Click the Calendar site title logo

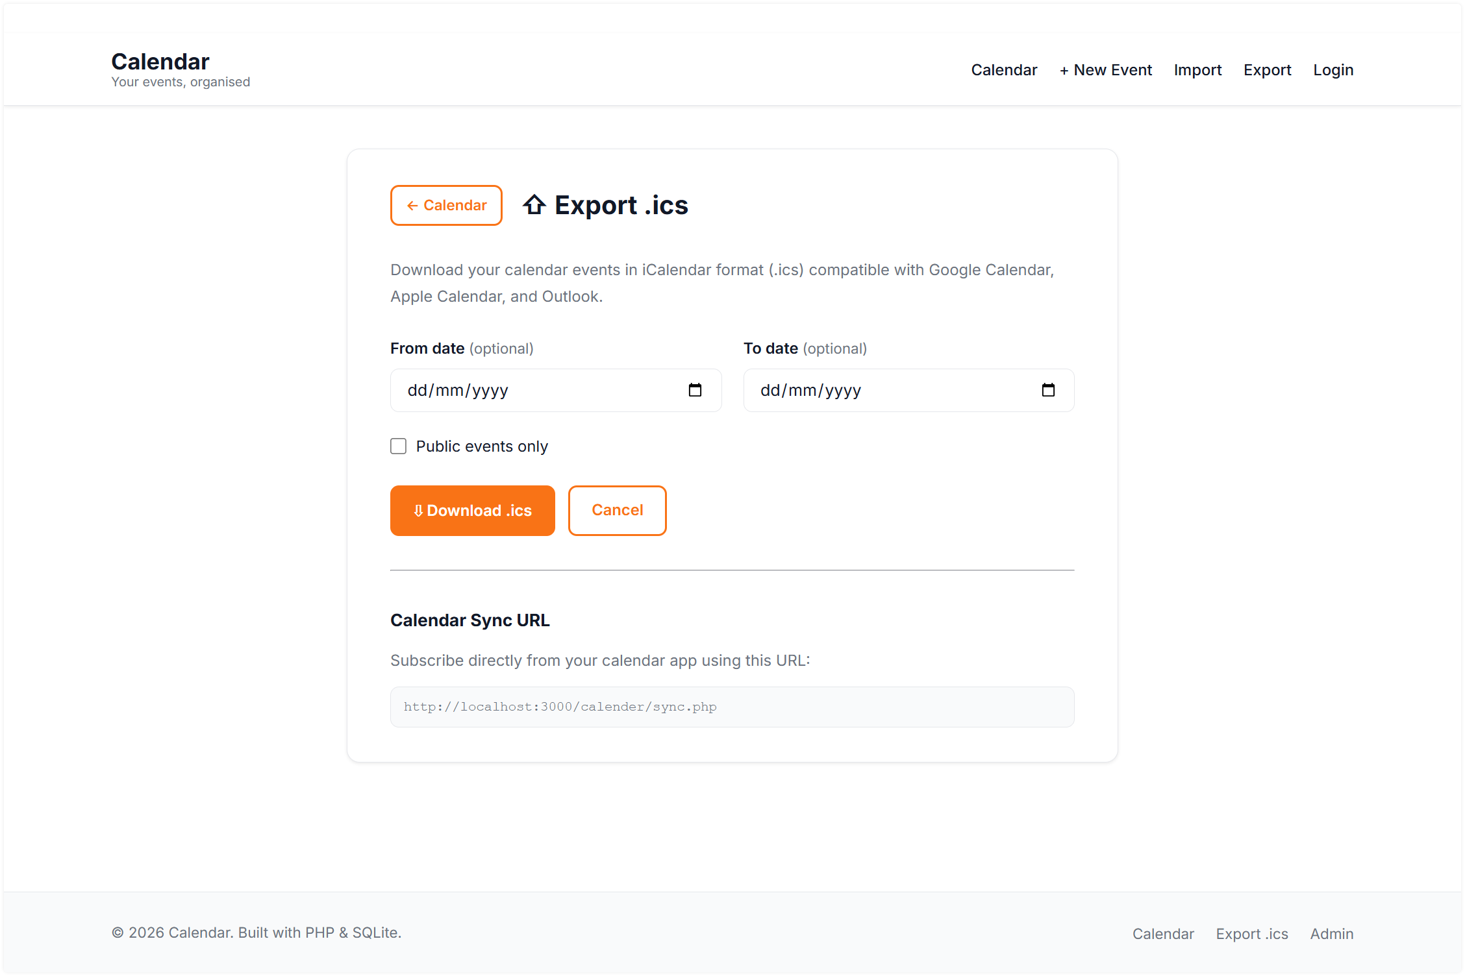tap(160, 62)
